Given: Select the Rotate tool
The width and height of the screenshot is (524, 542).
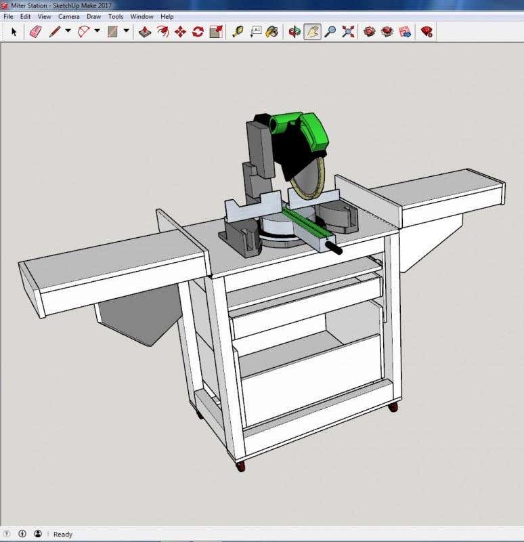Looking at the screenshot, I should [198, 31].
